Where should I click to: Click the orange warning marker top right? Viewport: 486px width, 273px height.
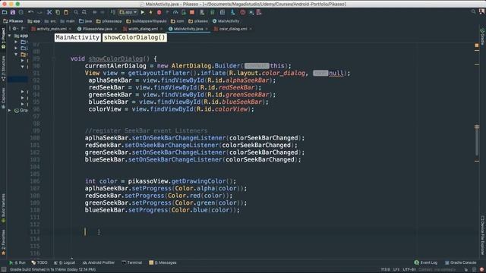(x=477, y=45)
